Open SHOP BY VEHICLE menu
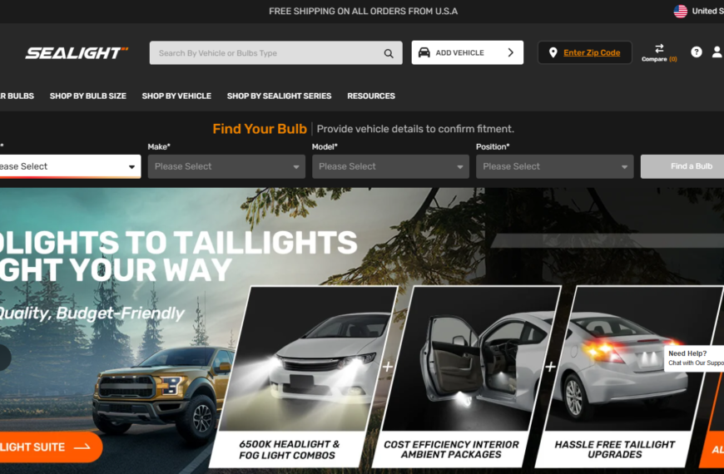 176,96
